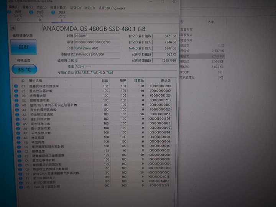Click status icon of attribute F1
This screenshot has width=276, height=207.
[21, 179]
